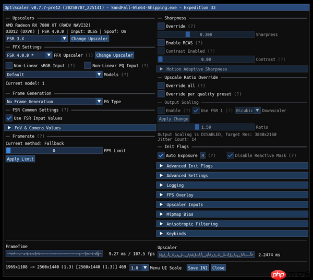The height and width of the screenshot is (280, 313).
Task: Open the FSR 4.0.0 FFX Upscaler dropdown
Action: click(29, 55)
